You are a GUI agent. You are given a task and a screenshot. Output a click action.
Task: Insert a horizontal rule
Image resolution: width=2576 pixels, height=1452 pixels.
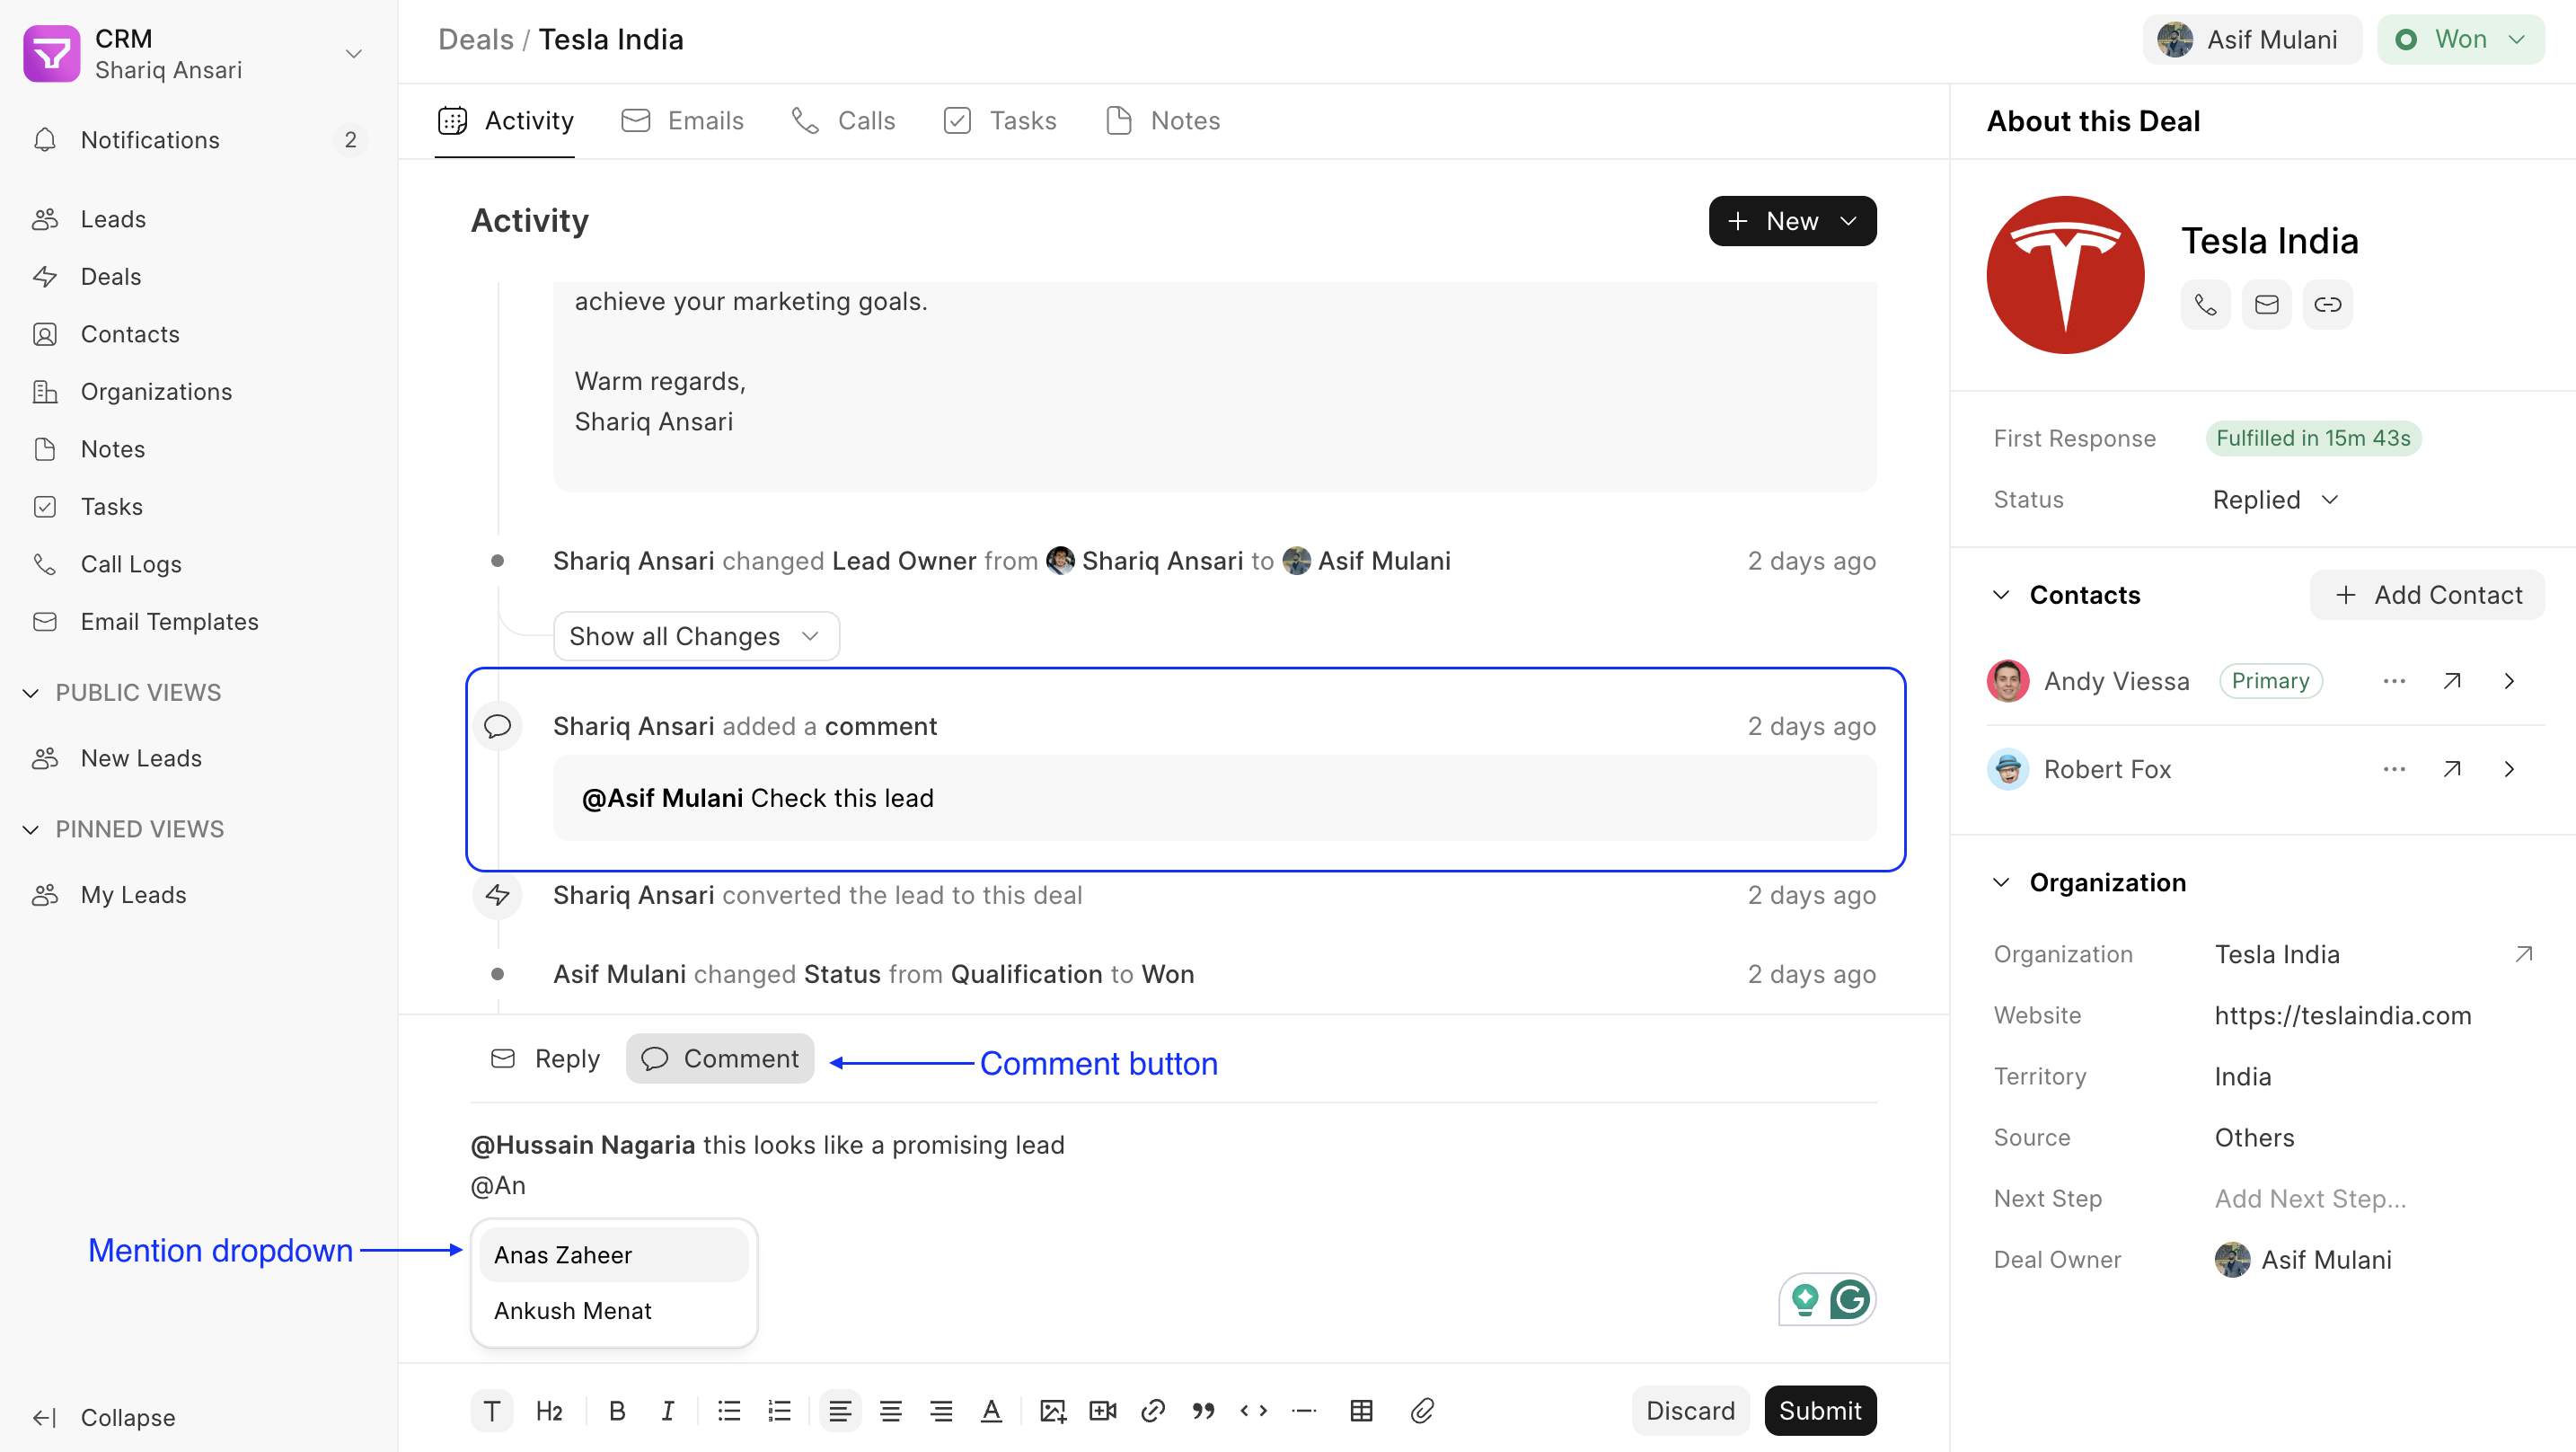click(x=1304, y=1410)
